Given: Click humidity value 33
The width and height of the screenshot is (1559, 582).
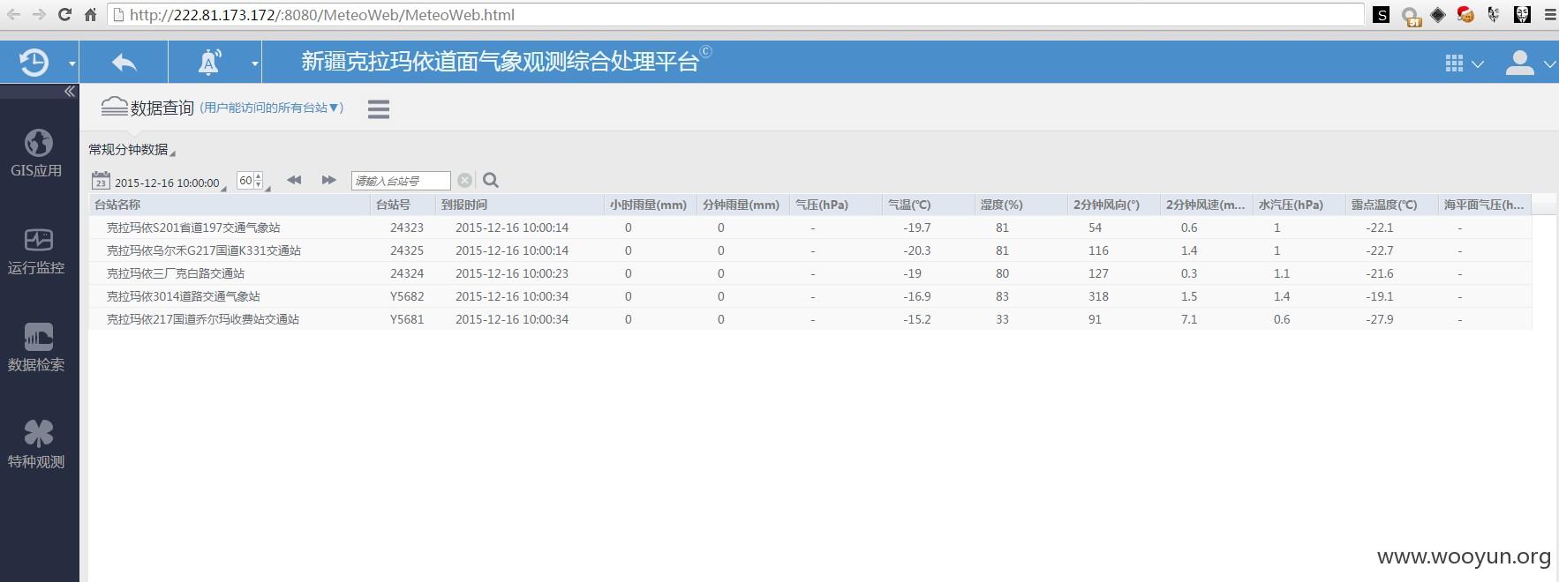Looking at the screenshot, I should pos(1002,319).
